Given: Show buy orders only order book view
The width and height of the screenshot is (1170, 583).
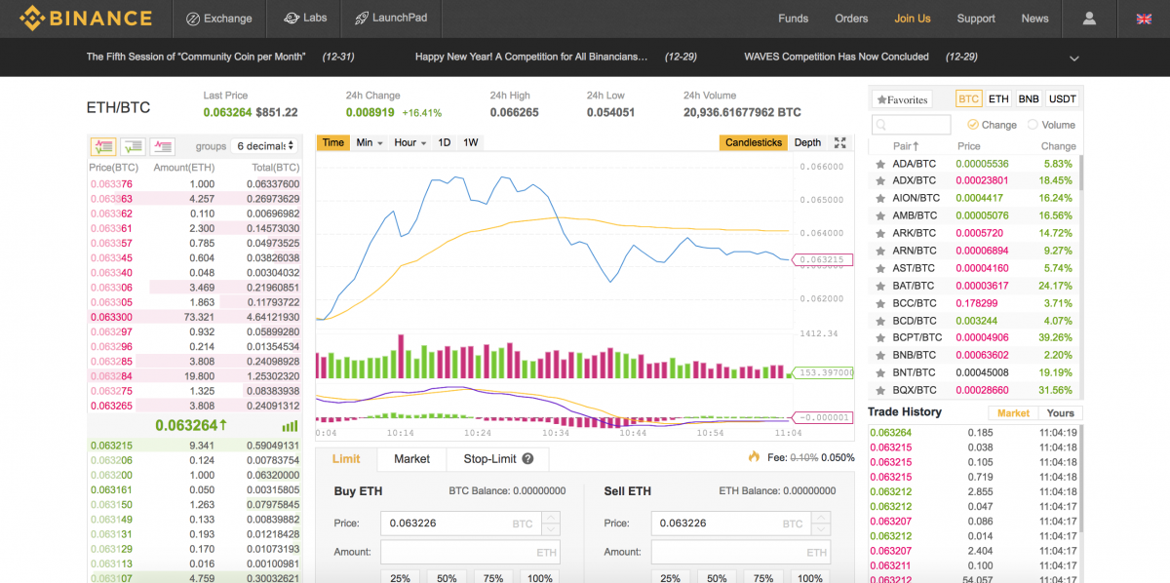Looking at the screenshot, I should (x=133, y=146).
